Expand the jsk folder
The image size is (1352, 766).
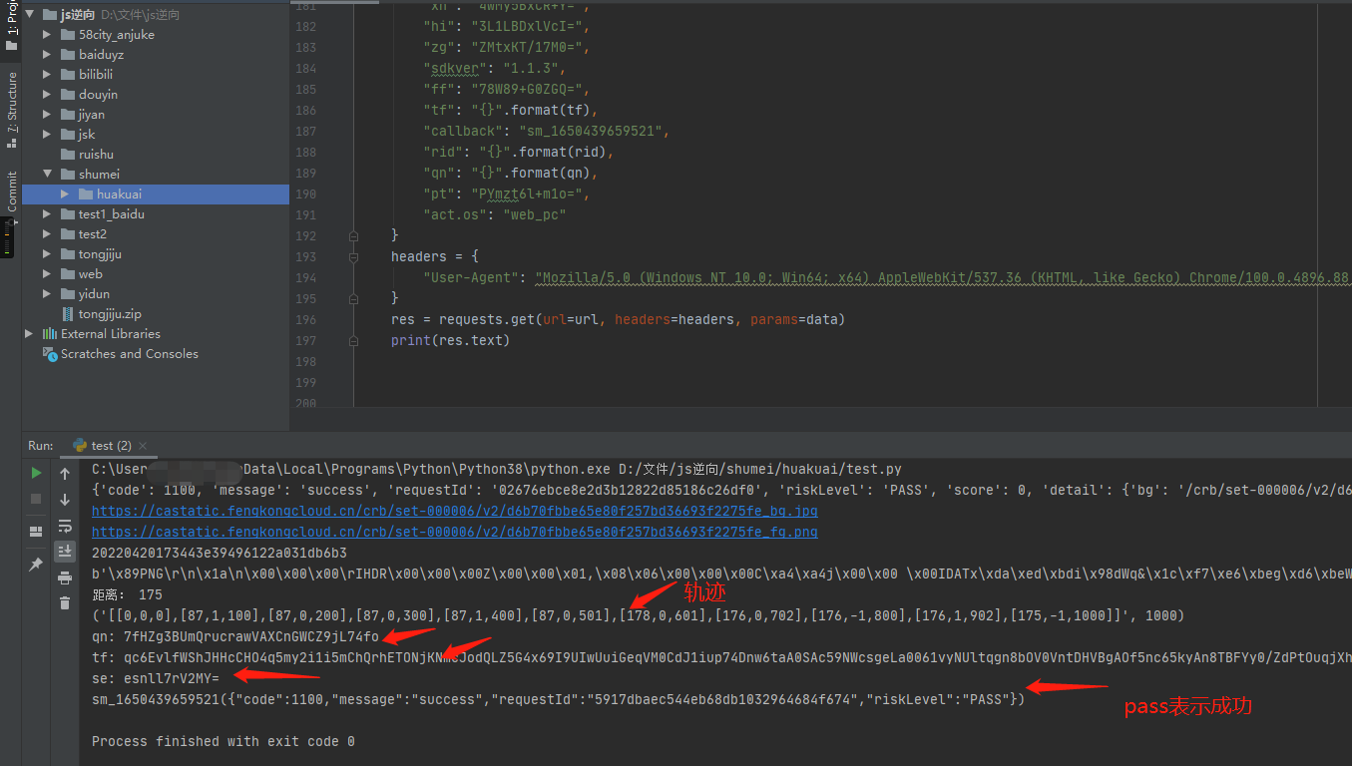coord(47,135)
